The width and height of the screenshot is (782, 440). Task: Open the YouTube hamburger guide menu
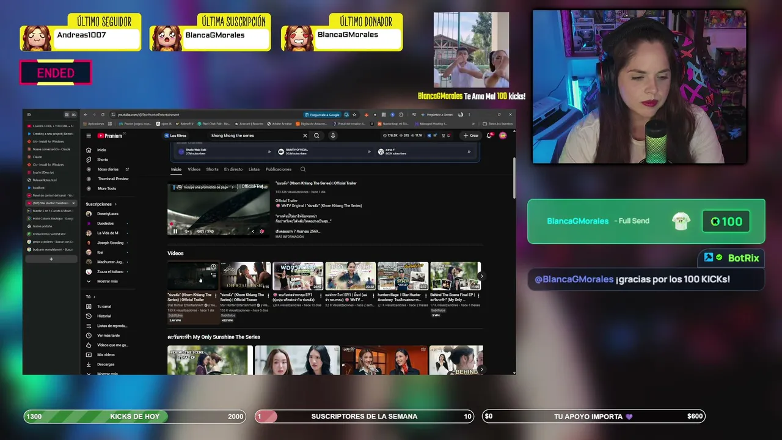click(89, 136)
